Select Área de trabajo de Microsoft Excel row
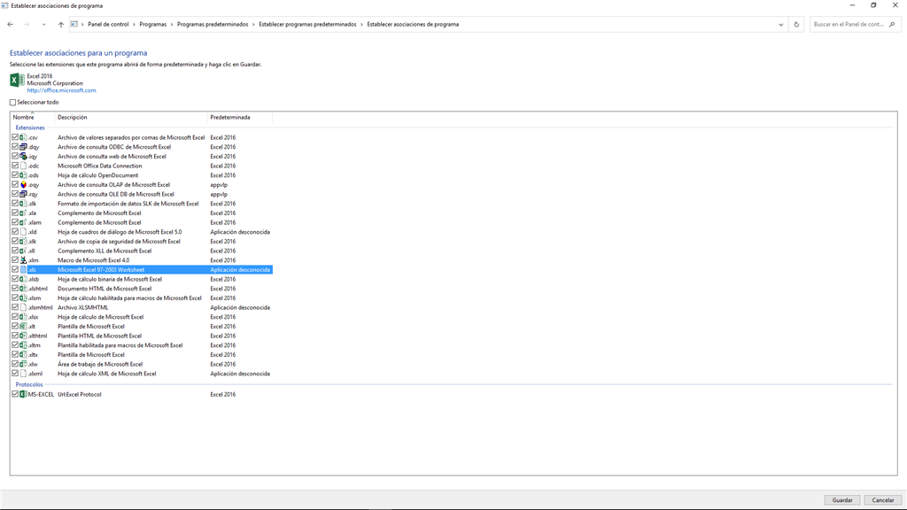This screenshot has width=907, height=510. pyautogui.click(x=142, y=364)
